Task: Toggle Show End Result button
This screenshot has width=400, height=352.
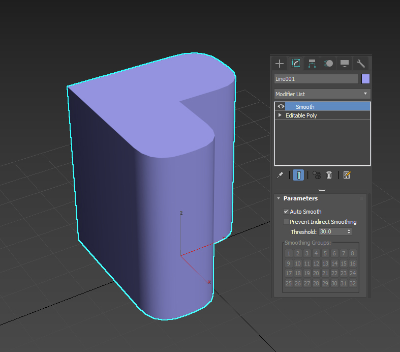Action: (x=298, y=175)
